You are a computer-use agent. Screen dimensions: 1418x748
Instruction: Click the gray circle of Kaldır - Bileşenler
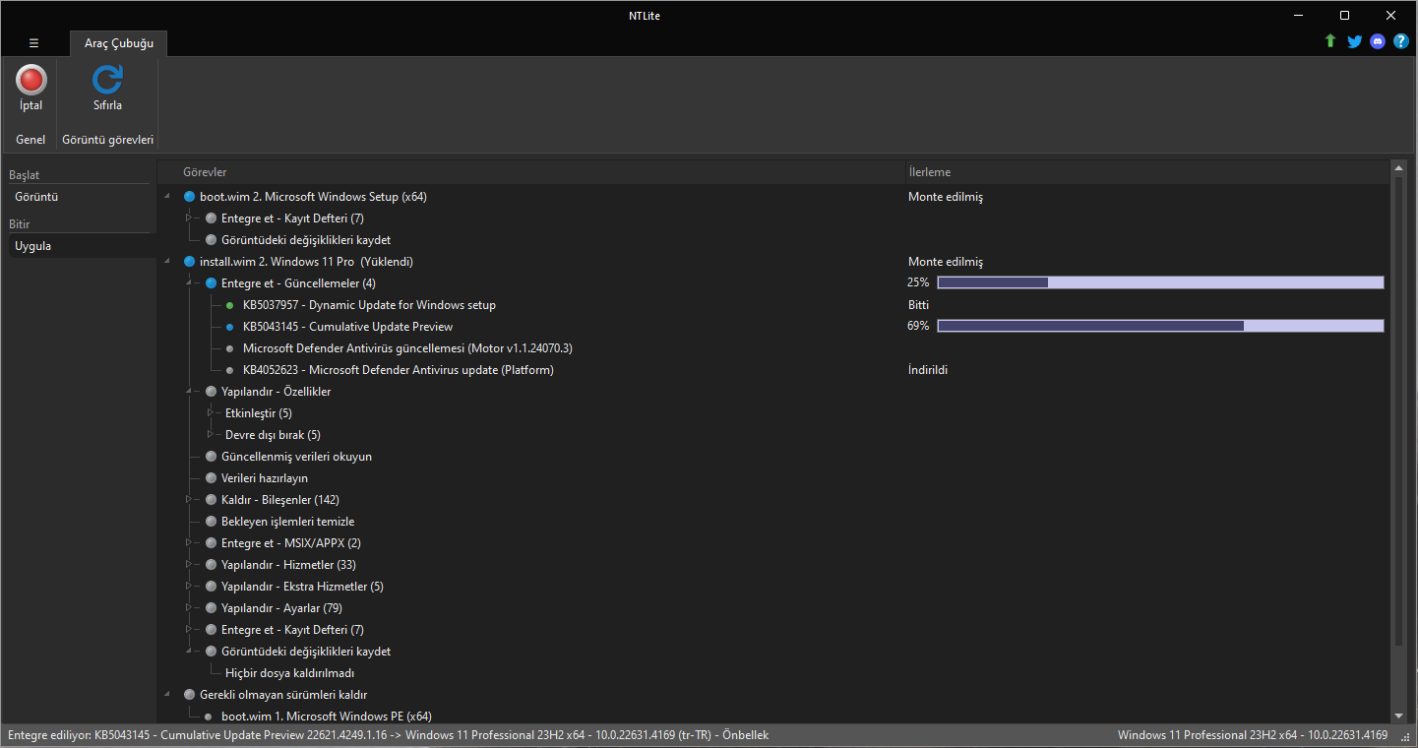point(211,500)
